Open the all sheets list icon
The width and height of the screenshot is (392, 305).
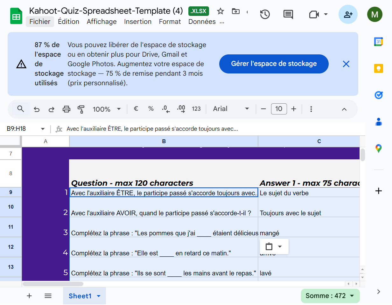click(48, 296)
